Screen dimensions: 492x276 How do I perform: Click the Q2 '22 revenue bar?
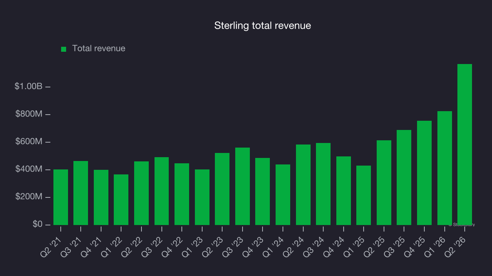(141, 193)
